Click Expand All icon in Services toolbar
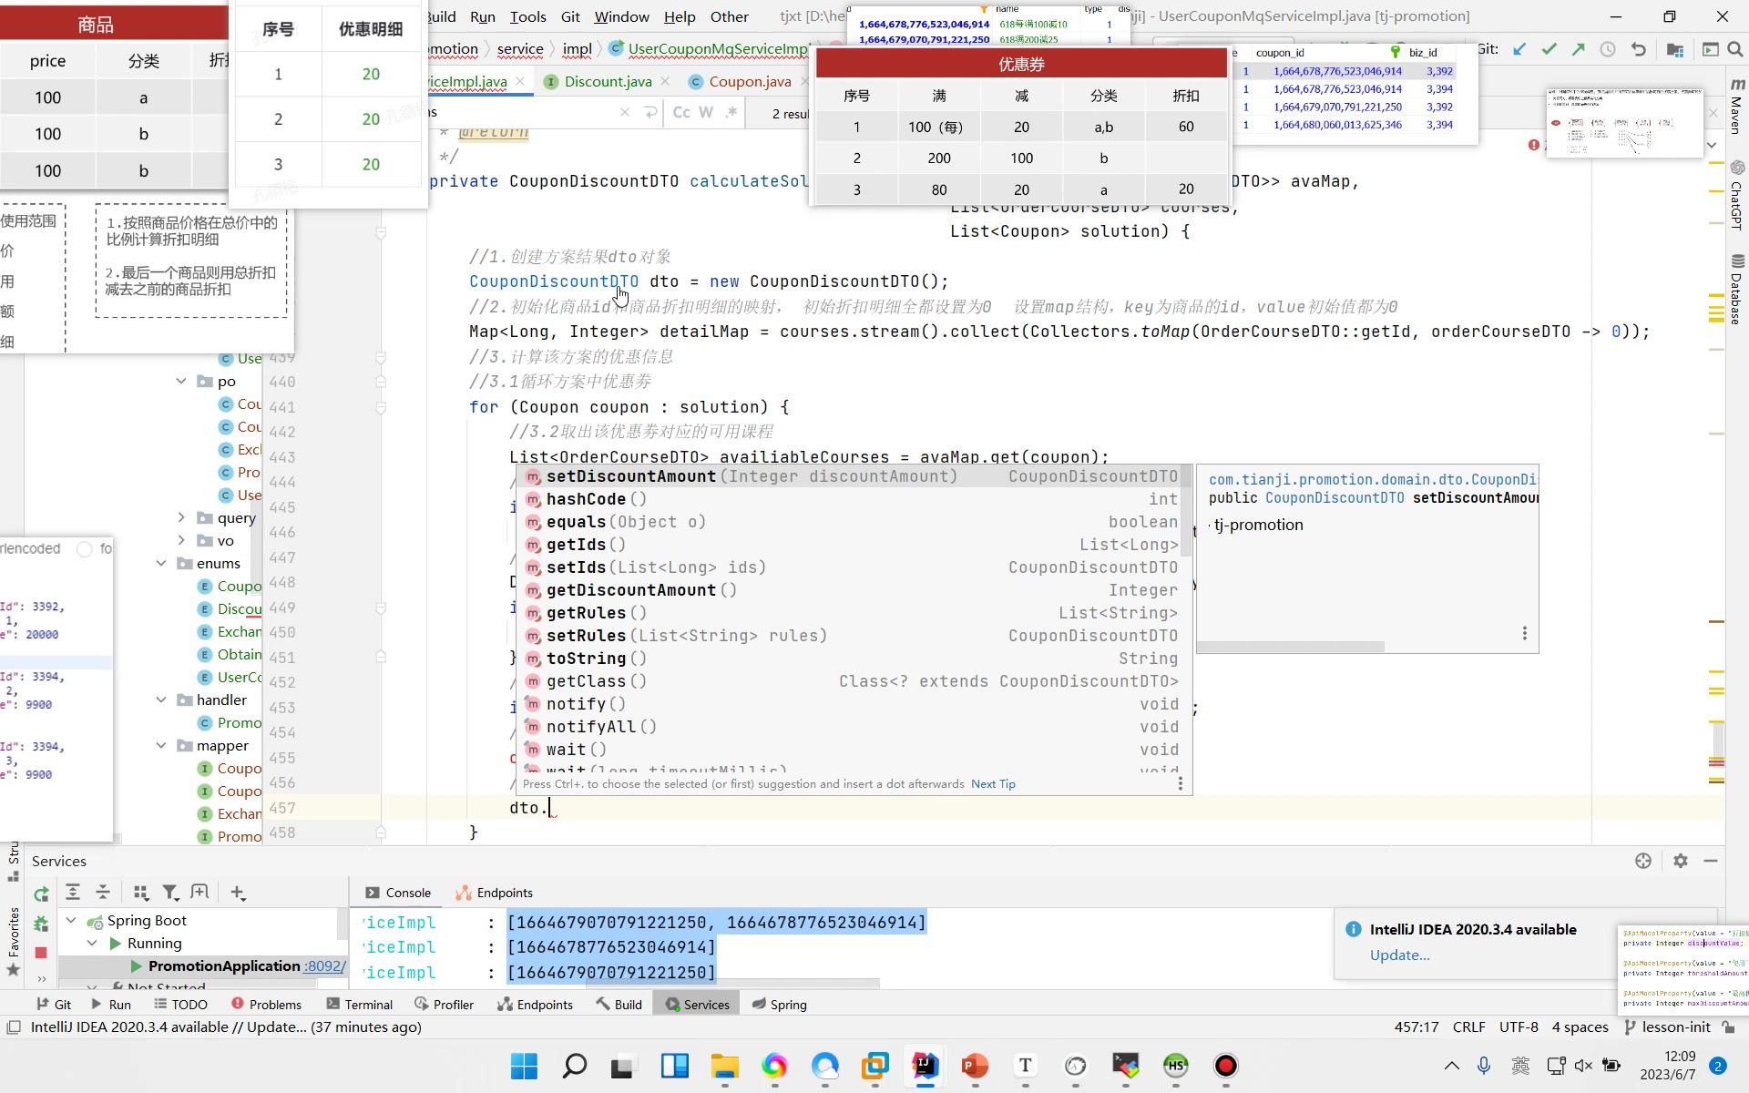 pyautogui.click(x=73, y=893)
